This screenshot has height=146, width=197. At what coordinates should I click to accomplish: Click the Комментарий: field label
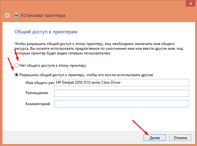tap(38, 104)
